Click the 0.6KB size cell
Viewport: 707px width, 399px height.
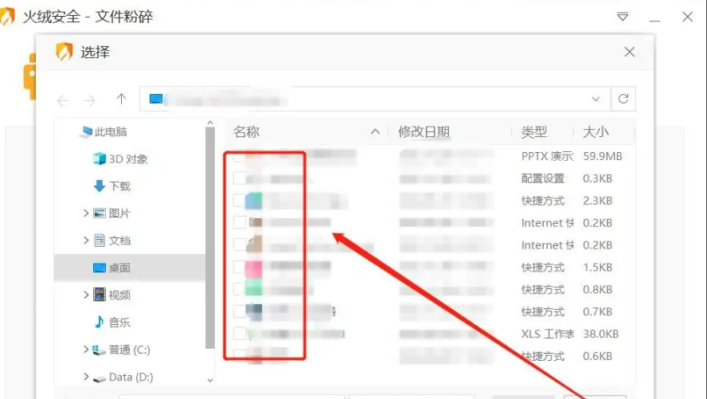coord(597,356)
